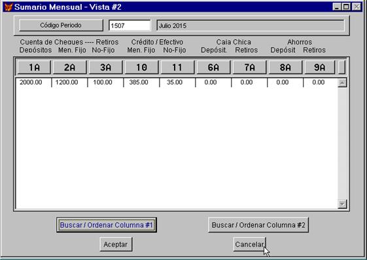The height and width of the screenshot is (260, 367).
Task: Click Buscar / Ordenar Columna #2
Action: tap(258, 225)
